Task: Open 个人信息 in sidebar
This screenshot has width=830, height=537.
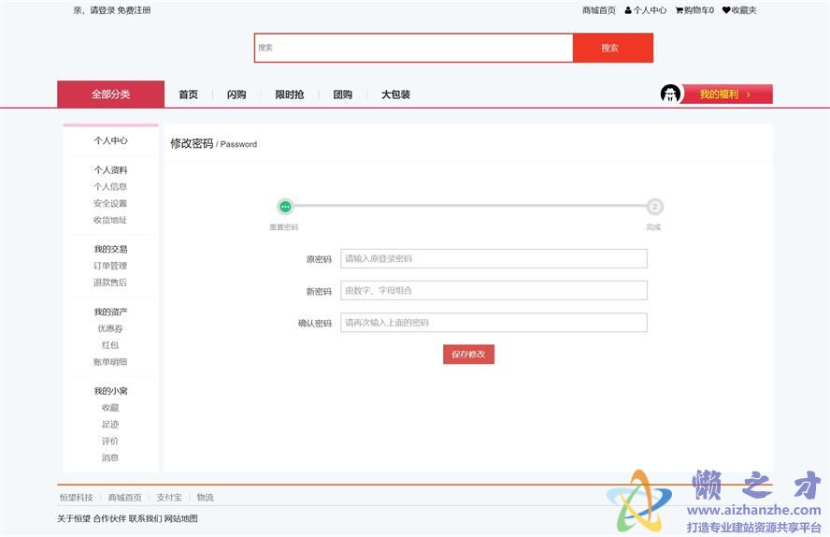Action: [x=110, y=186]
